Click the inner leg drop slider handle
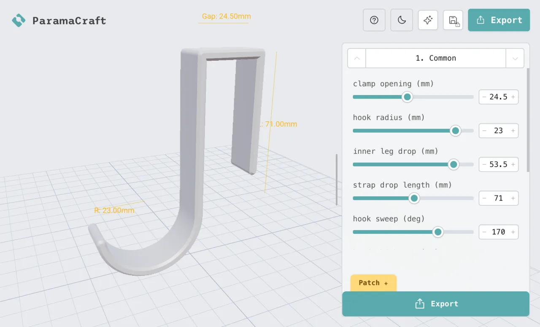Screen dimensions: 540x327 [454, 164]
